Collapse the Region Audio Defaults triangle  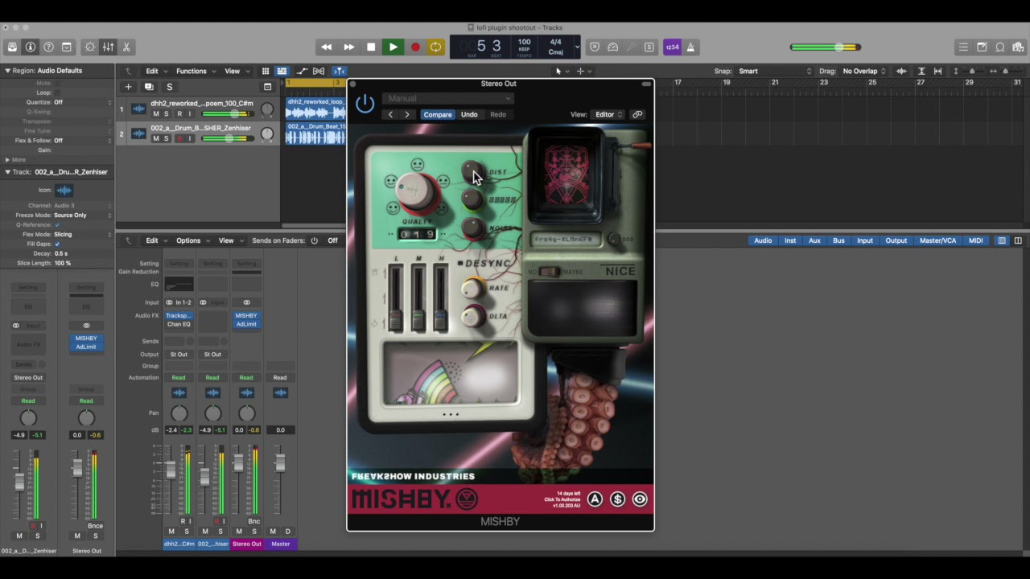7,71
